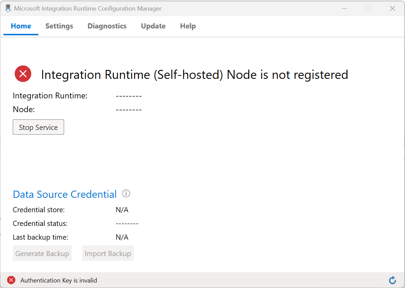Click the Last backup time N/A value

coord(122,237)
